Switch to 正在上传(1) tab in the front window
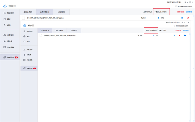Image resolution: width=195 pixels, height=122 pixels. 45,30
